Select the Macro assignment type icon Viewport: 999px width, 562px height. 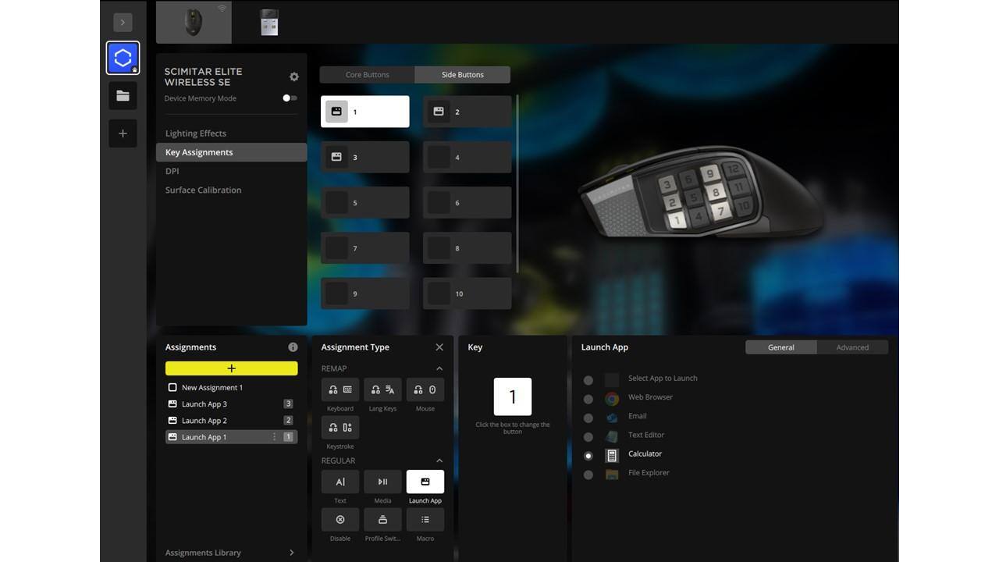coord(425,520)
